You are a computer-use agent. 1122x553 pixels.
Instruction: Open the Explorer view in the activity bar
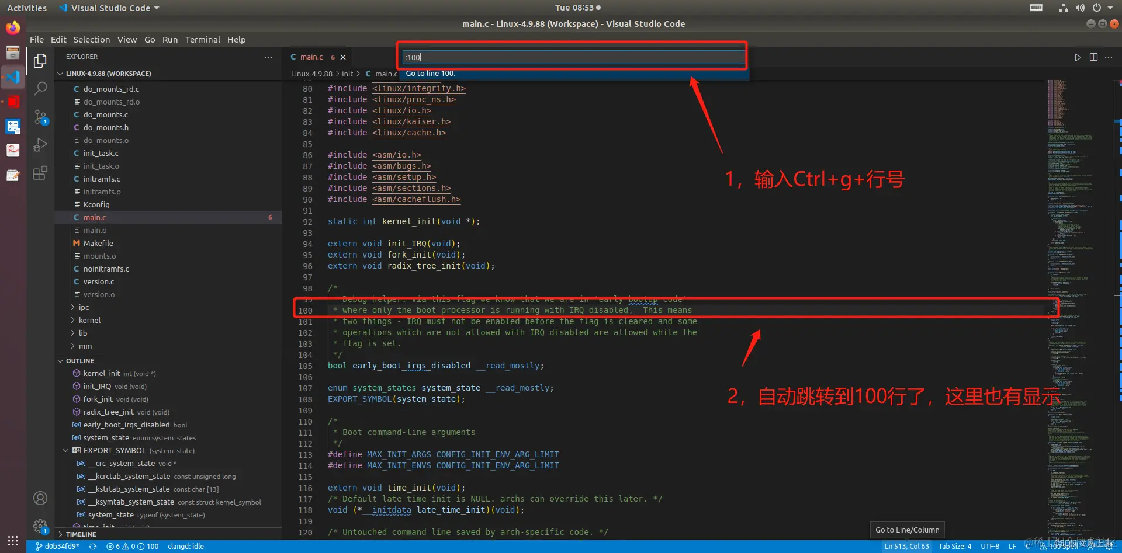(x=40, y=61)
